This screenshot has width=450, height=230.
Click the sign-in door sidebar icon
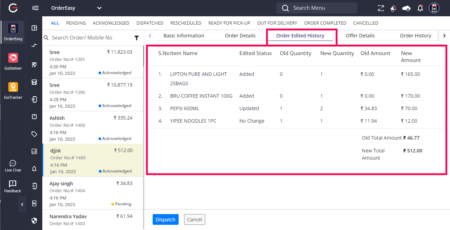[x=34, y=100]
